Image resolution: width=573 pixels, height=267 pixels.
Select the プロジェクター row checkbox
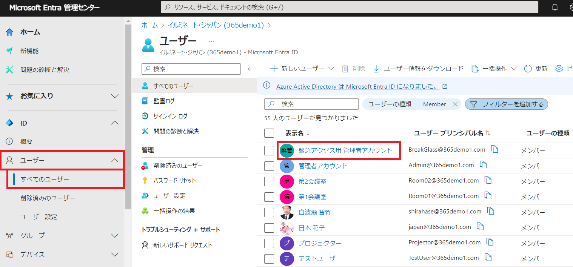[269, 243]
